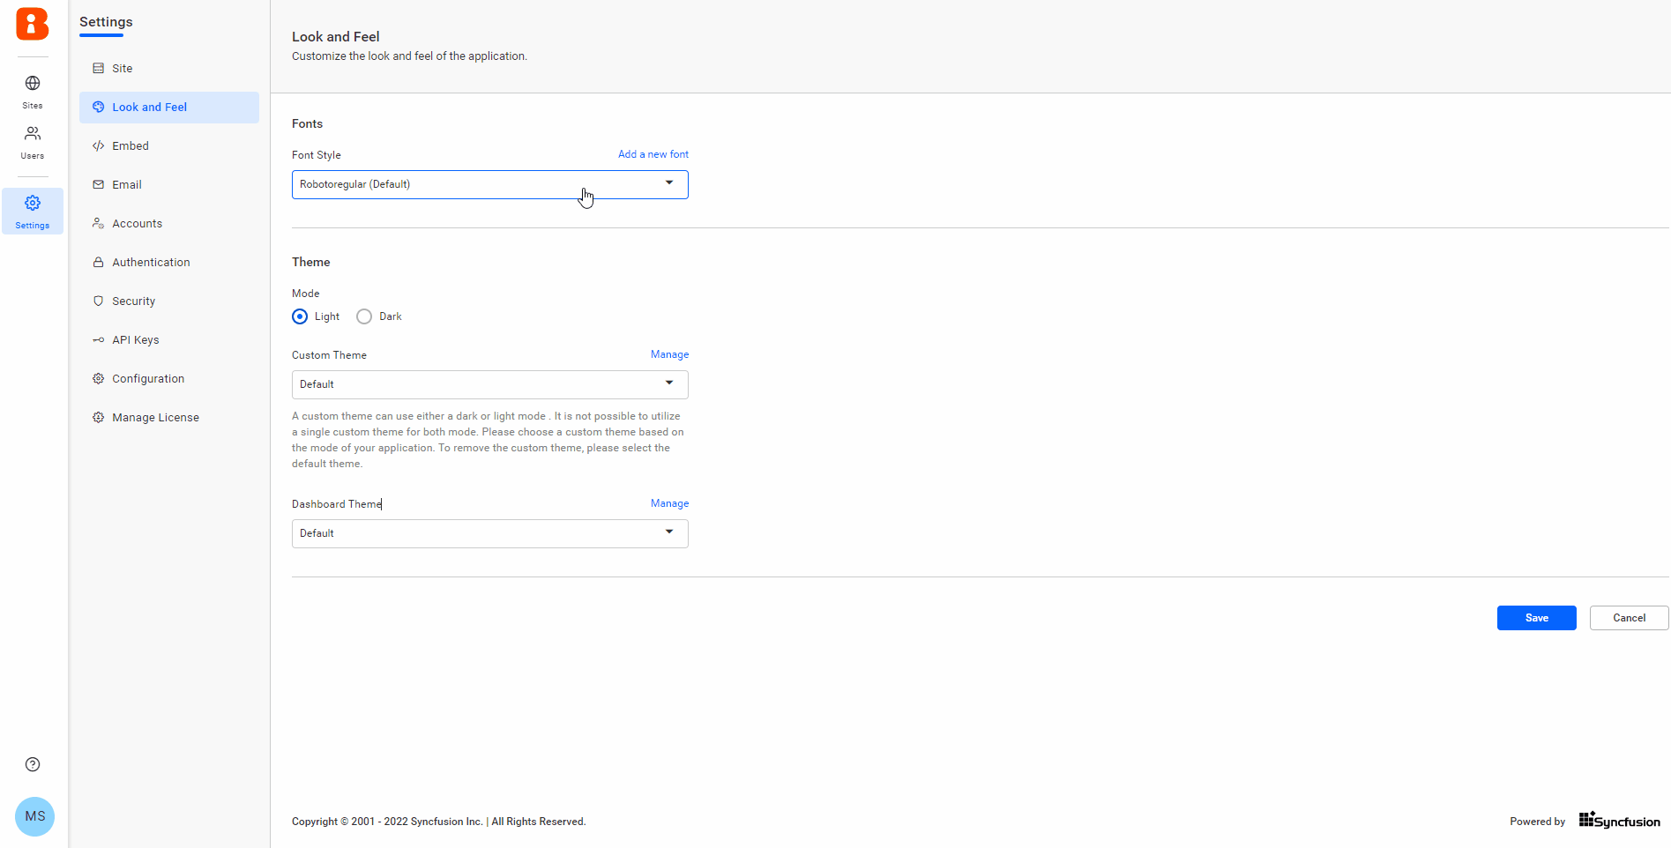This screenshot has height=848, width=1671.
Task: Open the Authentication settings menu item
Action: point(151,263)
